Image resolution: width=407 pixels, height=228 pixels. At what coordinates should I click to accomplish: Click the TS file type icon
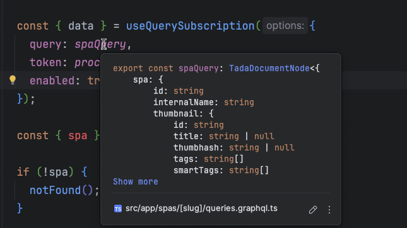118,208
